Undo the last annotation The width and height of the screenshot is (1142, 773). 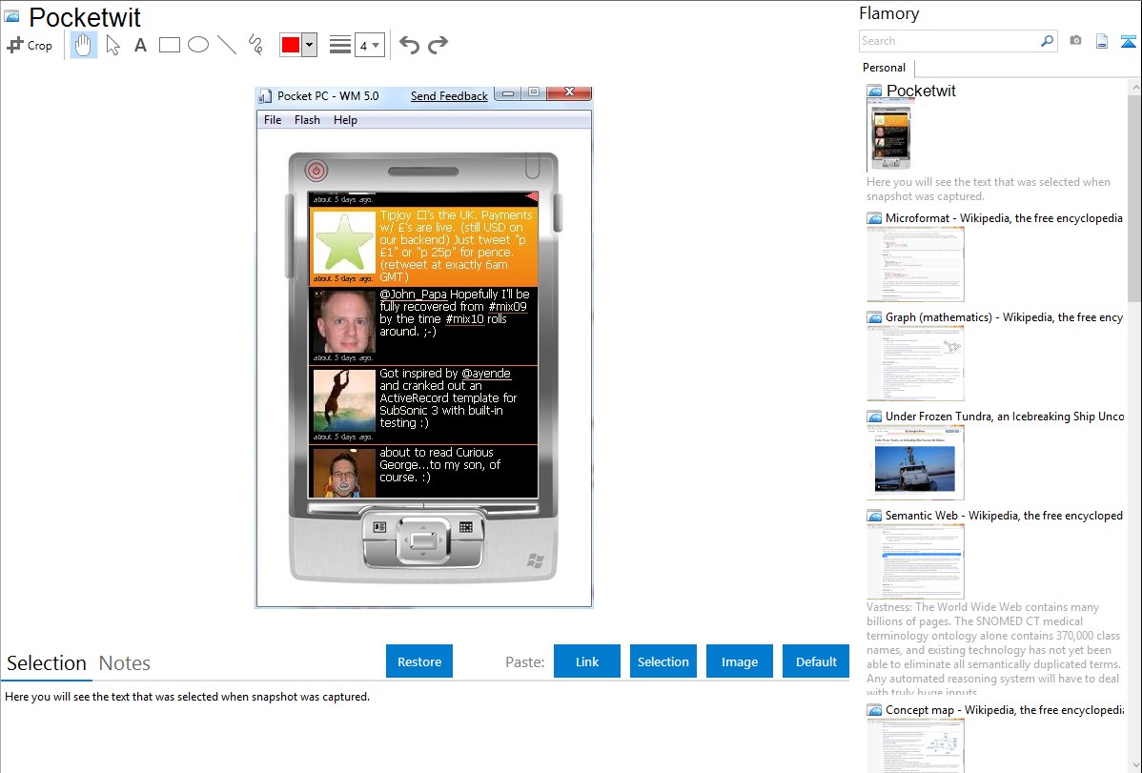click(x=409, y=45)
